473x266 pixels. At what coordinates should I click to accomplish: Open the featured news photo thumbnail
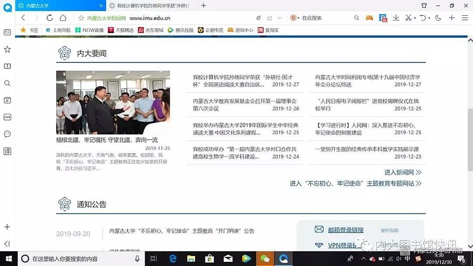[113, 102]
